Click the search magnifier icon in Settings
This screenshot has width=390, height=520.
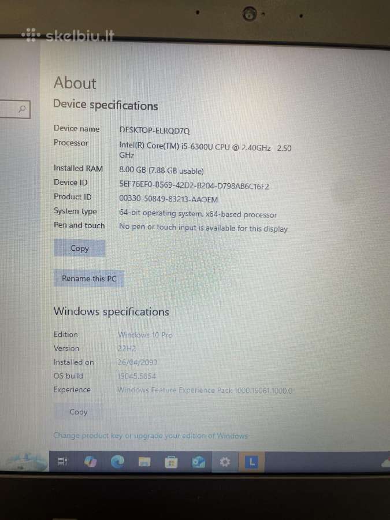point(22,109)
